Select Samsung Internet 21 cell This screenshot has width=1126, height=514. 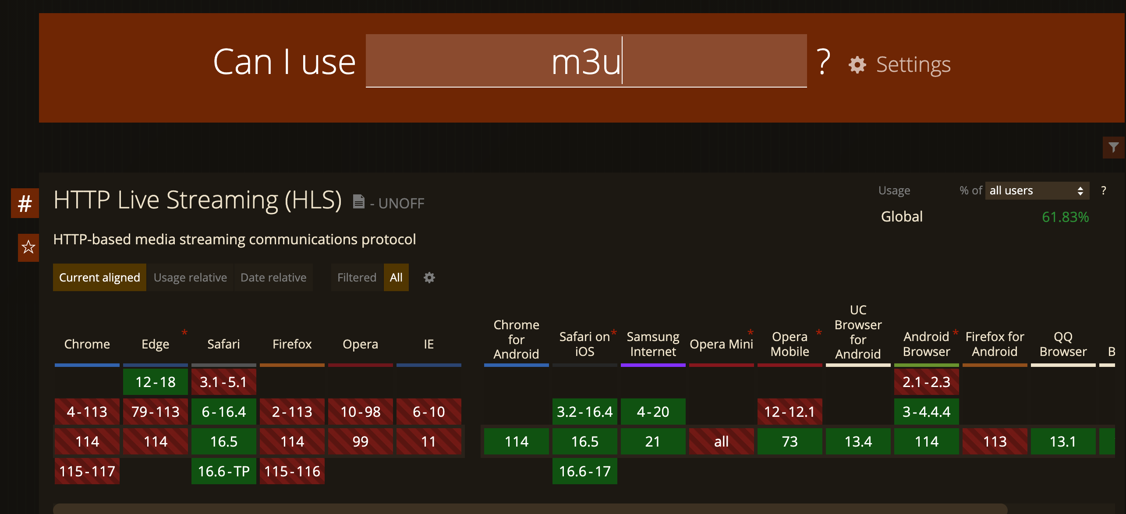click(653, 441)
